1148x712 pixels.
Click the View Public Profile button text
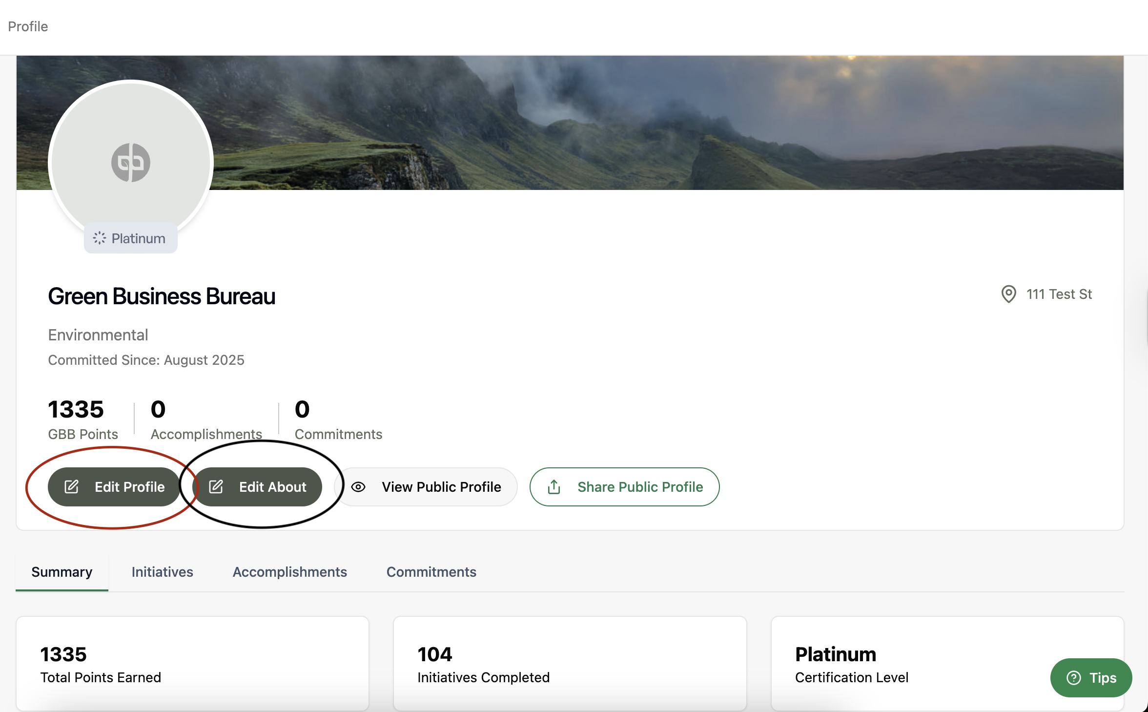(441, 487)
